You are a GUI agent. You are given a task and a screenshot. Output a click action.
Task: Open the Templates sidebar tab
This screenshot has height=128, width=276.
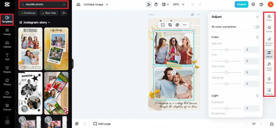[7, 19]
